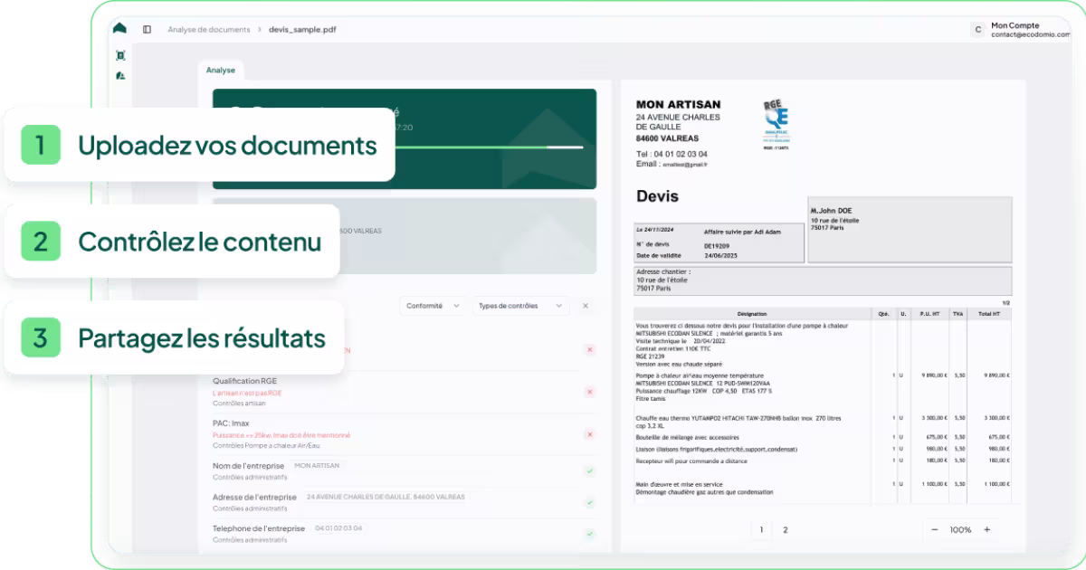The width and height of the screenshot is (1086, 570).
Task: Clear filters with the X button
Action: point(586,306)
